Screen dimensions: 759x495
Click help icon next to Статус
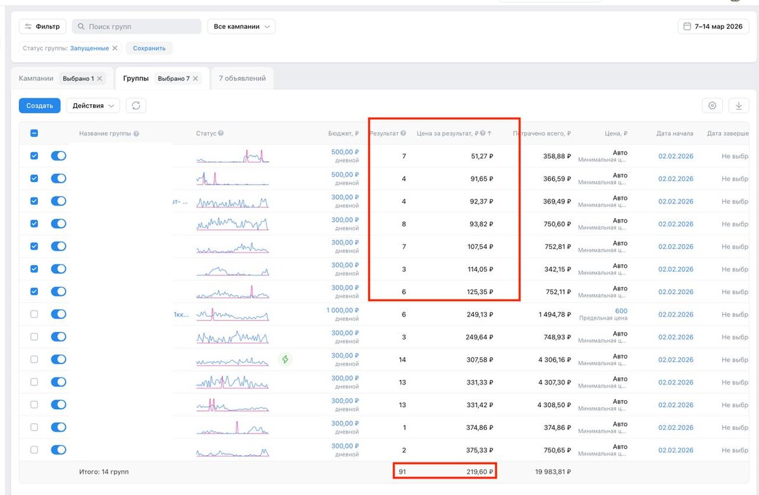[x=221, y=133]
